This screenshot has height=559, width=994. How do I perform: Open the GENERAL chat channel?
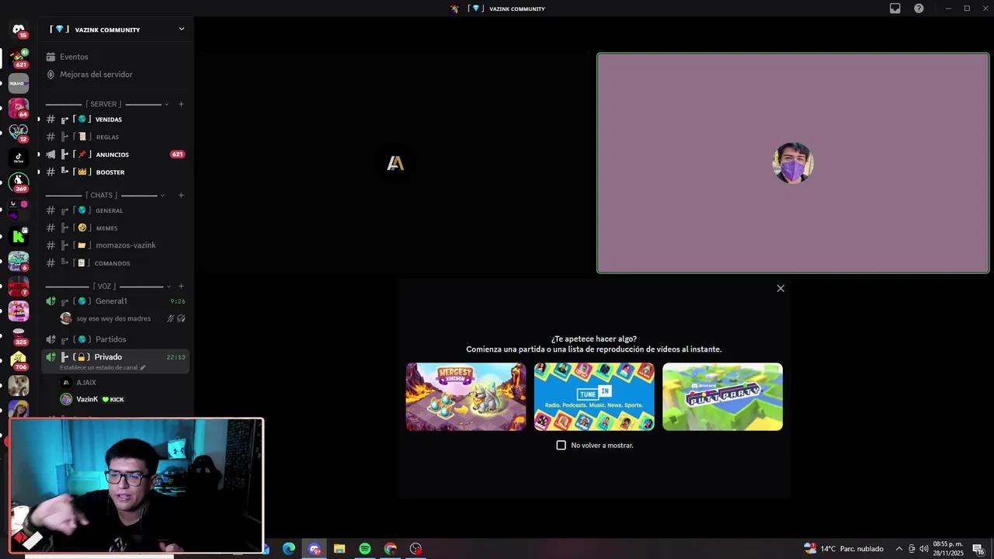(116, 210)
